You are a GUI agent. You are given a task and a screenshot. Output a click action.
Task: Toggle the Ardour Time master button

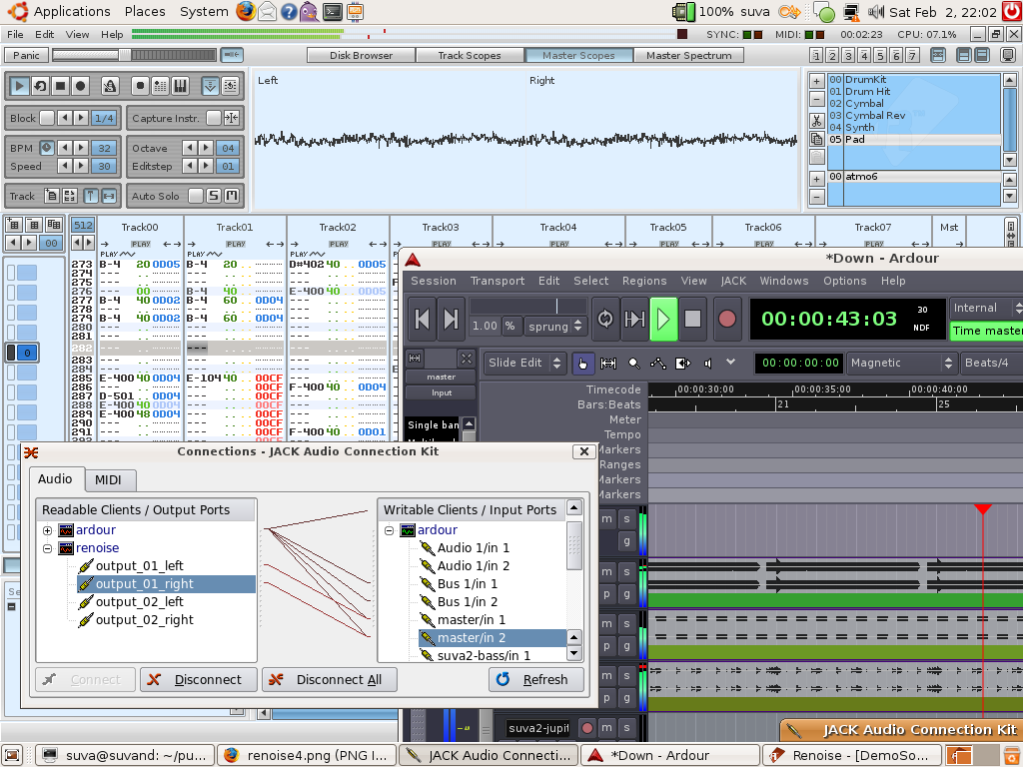986,331
